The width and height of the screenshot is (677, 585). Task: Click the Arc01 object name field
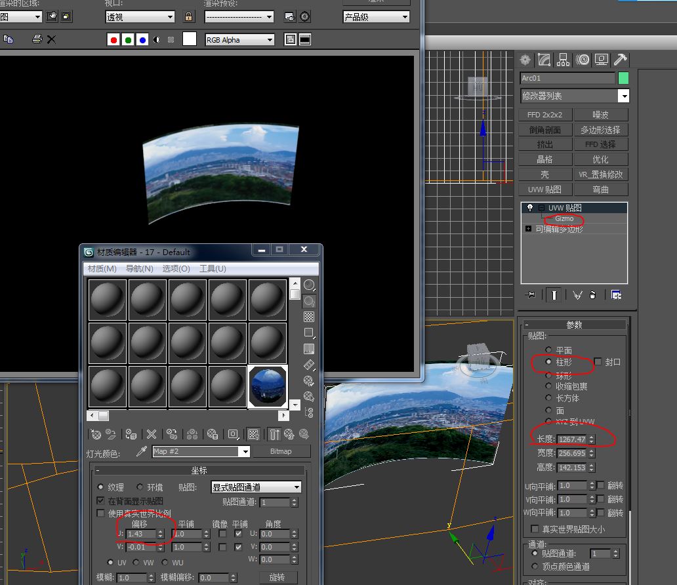click(x=567, y=78)
